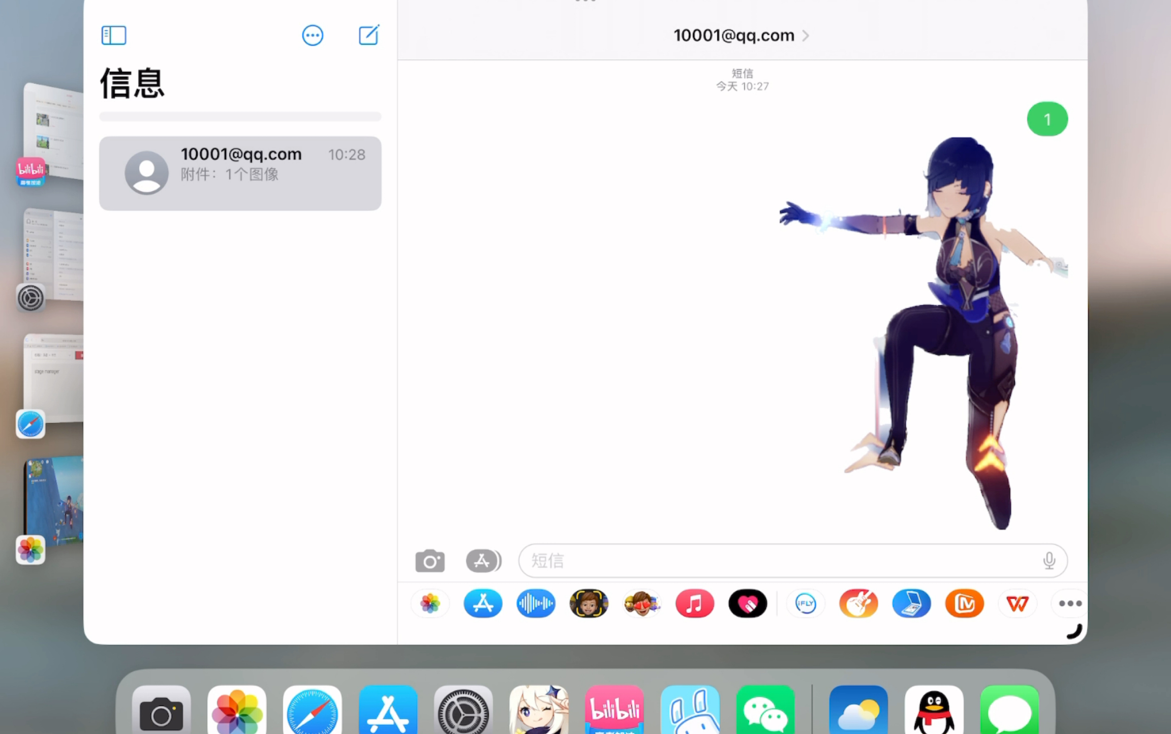Click the 10:28 timestamp in conversation list
Image resolution: width=1171 pixels, height=734 pixels.
click(347, 155)
